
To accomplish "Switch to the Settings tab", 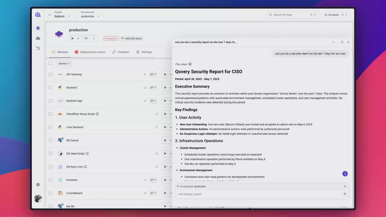I will (x=144, y=52).
